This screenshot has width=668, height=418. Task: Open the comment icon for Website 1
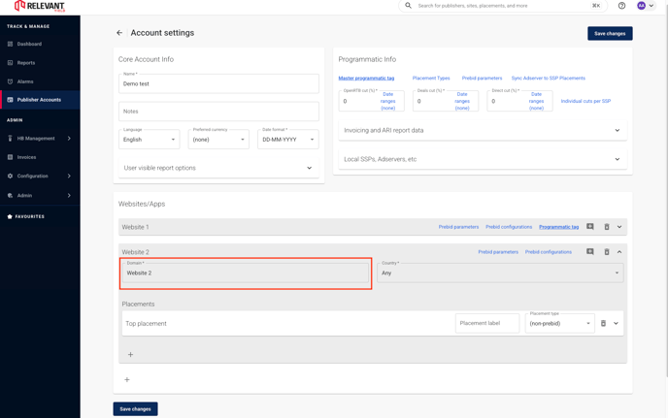coord(590,227)
